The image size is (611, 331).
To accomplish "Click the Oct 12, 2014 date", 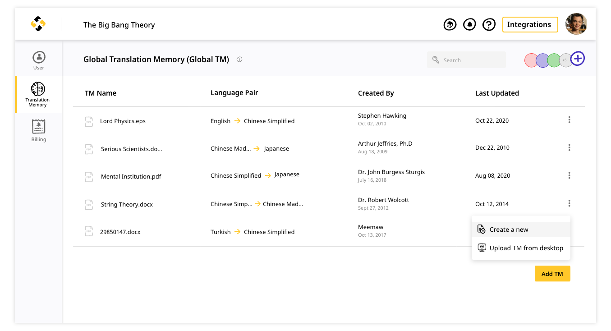I will (492, 204).
